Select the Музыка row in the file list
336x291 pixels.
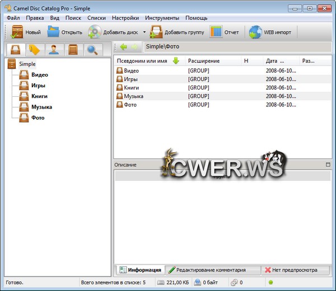[x=222, y=96]
